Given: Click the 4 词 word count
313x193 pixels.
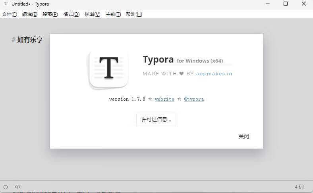Looking at the screenshot, I should 299,187.
